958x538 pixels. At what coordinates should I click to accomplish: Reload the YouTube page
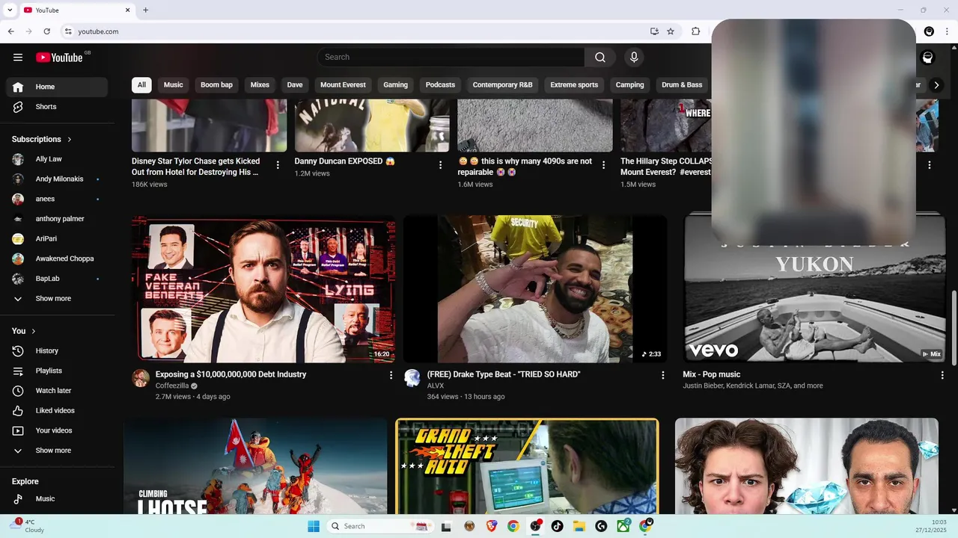[x=46, y=31]
